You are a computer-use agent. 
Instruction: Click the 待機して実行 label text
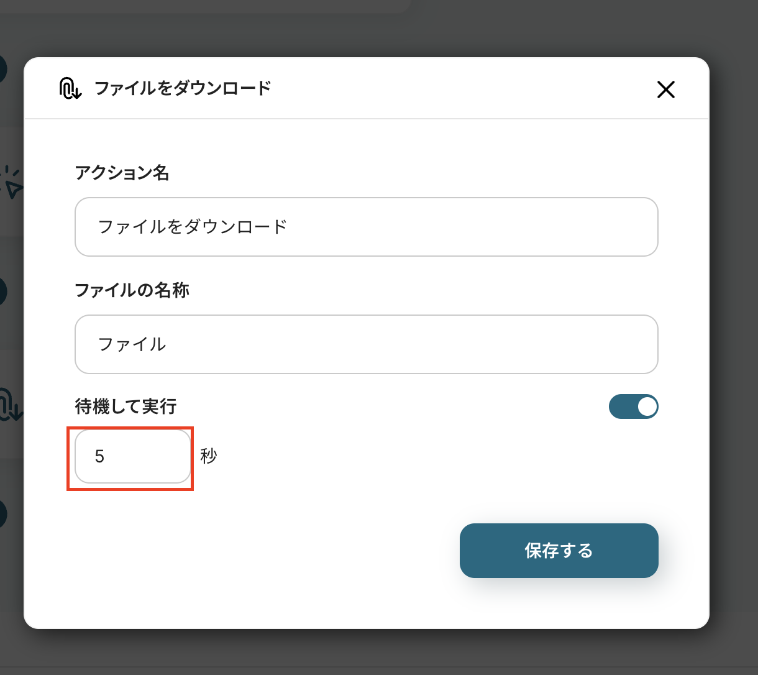126,406
